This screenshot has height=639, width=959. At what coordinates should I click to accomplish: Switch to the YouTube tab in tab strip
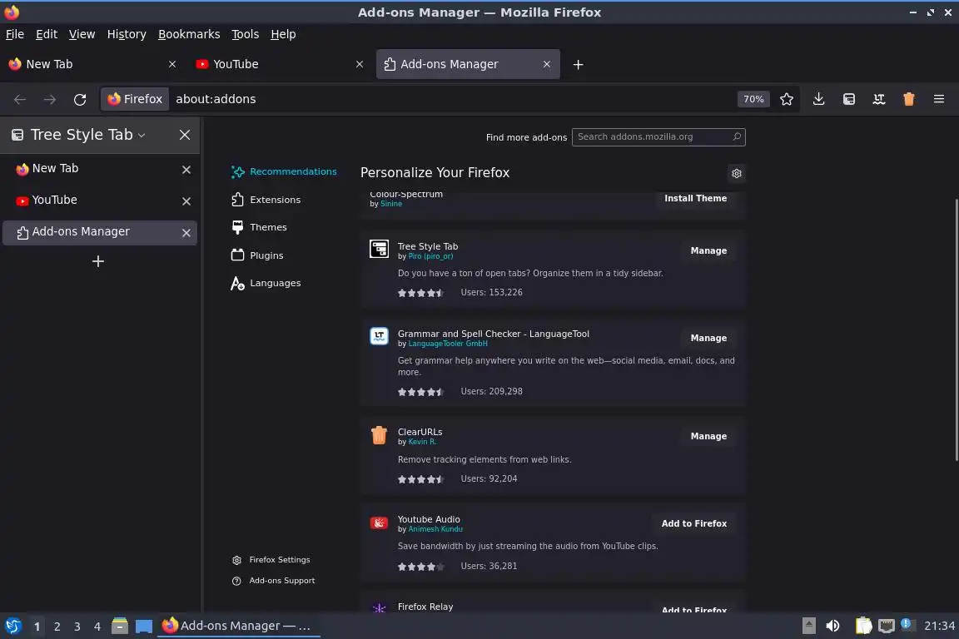pyautogui.click(x=280, y=64)
